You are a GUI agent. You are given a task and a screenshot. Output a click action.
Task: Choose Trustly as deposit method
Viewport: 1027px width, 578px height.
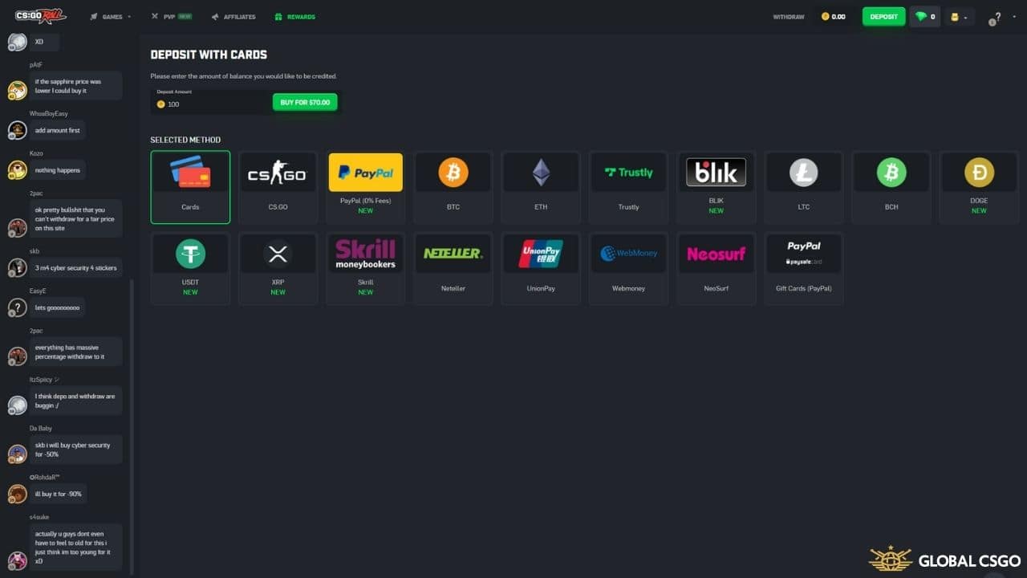coord(628,187)
